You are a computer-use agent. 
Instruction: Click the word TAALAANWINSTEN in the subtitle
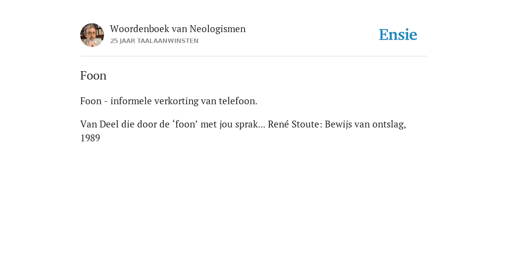click(x=168, y=41)
